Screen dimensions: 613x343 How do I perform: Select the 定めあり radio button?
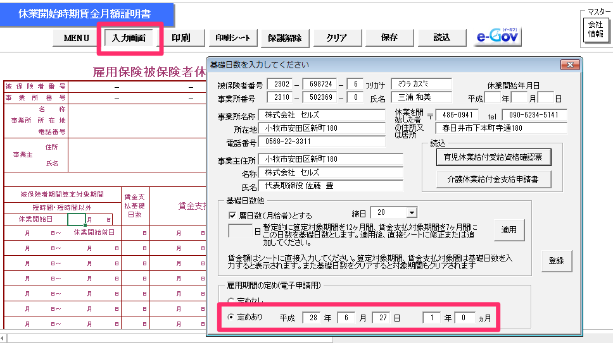(232, 318)
